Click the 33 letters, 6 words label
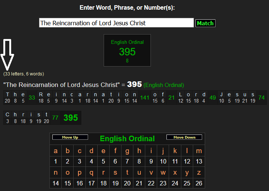The height and width of the screenshot is (191, 269). 24,74
